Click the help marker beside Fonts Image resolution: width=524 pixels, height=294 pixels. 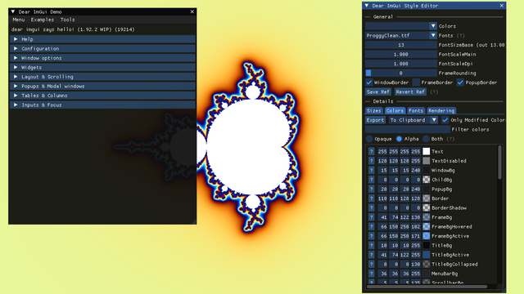click(460, 35)
